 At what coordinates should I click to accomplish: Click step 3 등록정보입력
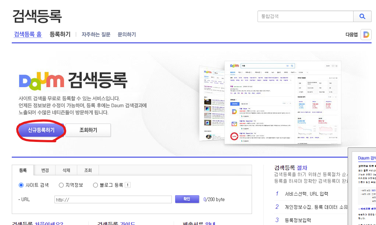click(298, 220)
